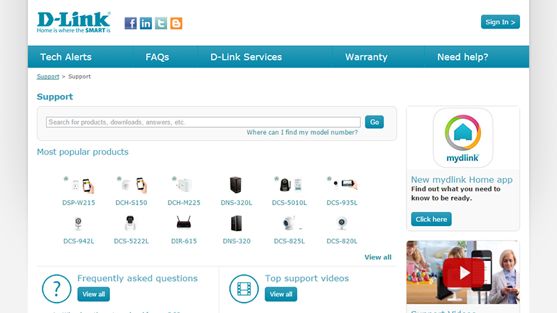This screenshot has width=557, height=313.
Task: Open the D-Link LinkedIn icon
Action: point(146,24)
